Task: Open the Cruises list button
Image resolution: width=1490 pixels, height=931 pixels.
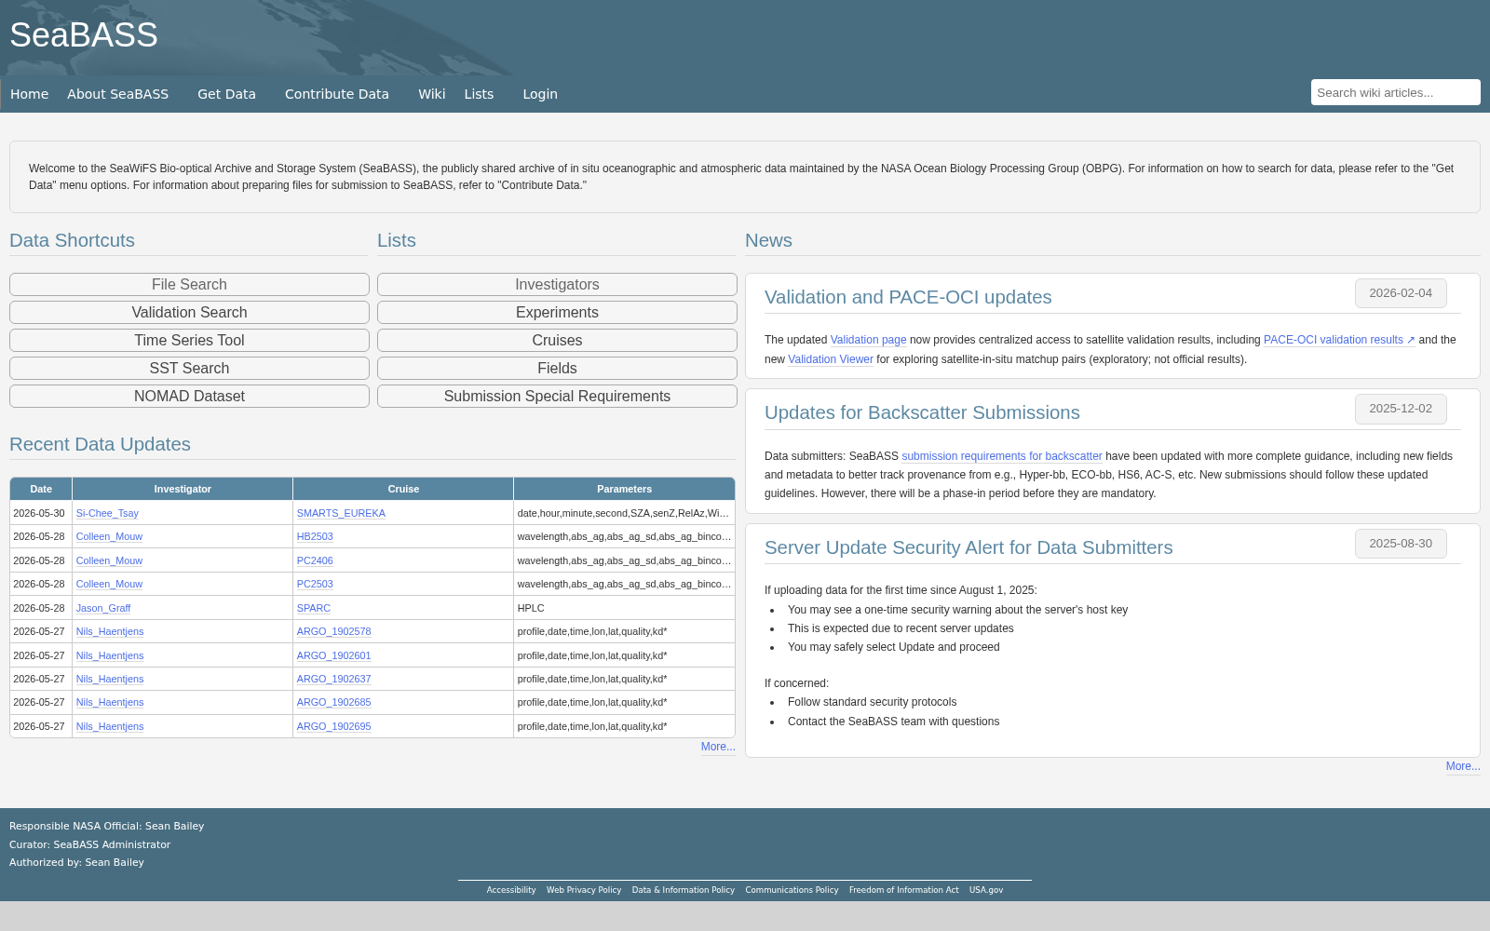Action: pyautogui.click(x=557, y=341)
